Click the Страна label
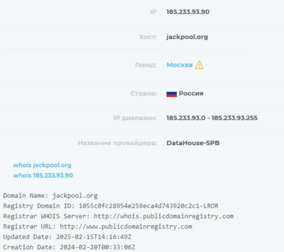The height and width of the screenshot is (252, 284). [x=144, y=93]
